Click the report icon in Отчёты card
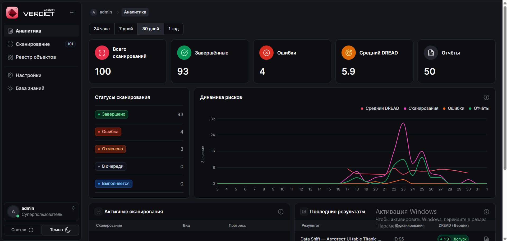Viewport: 507px width, 241px height. click(431, 53)
